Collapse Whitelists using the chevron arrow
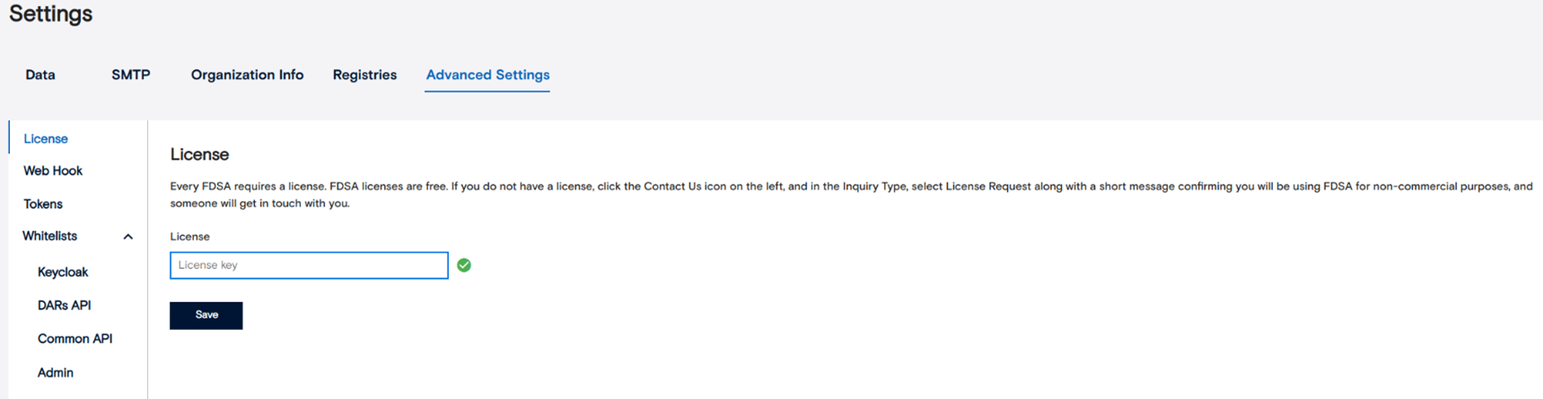This screenshot has width=1543, height=399. tap(128, 237)
